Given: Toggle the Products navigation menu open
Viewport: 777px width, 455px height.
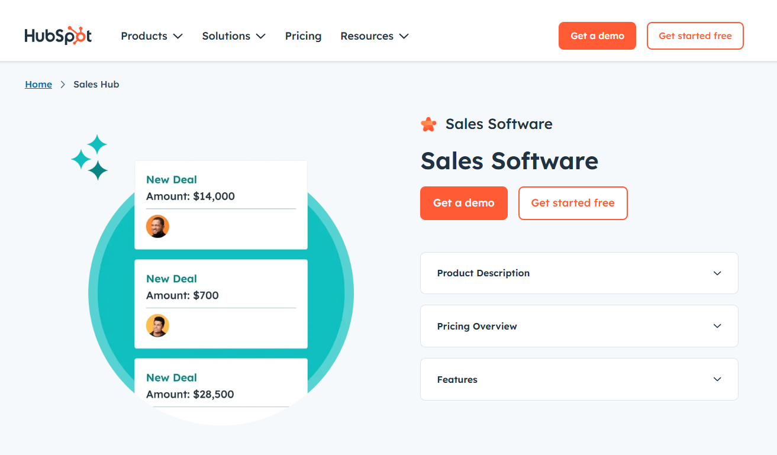Looking at the screenshot, I should coord(144,36).
